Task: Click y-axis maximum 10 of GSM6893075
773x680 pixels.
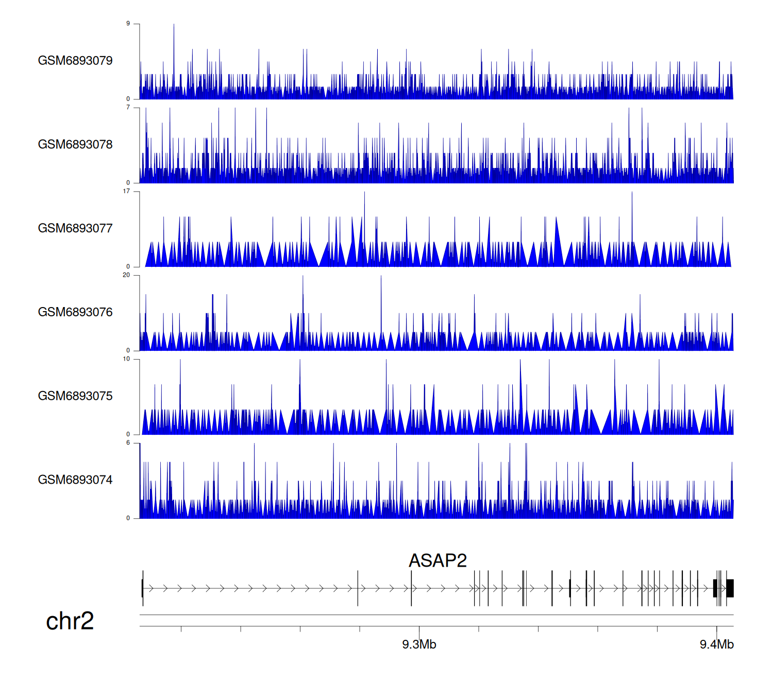Action: click(126, 359)
